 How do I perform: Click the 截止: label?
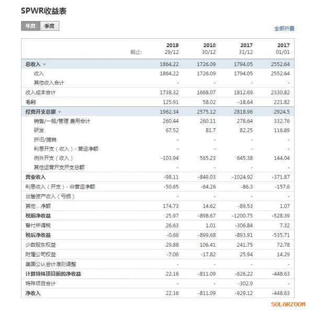pyautogui.click(x=136, y=52)
